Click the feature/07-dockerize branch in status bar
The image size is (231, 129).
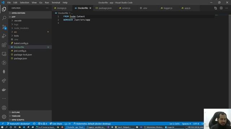pos(19,124)
